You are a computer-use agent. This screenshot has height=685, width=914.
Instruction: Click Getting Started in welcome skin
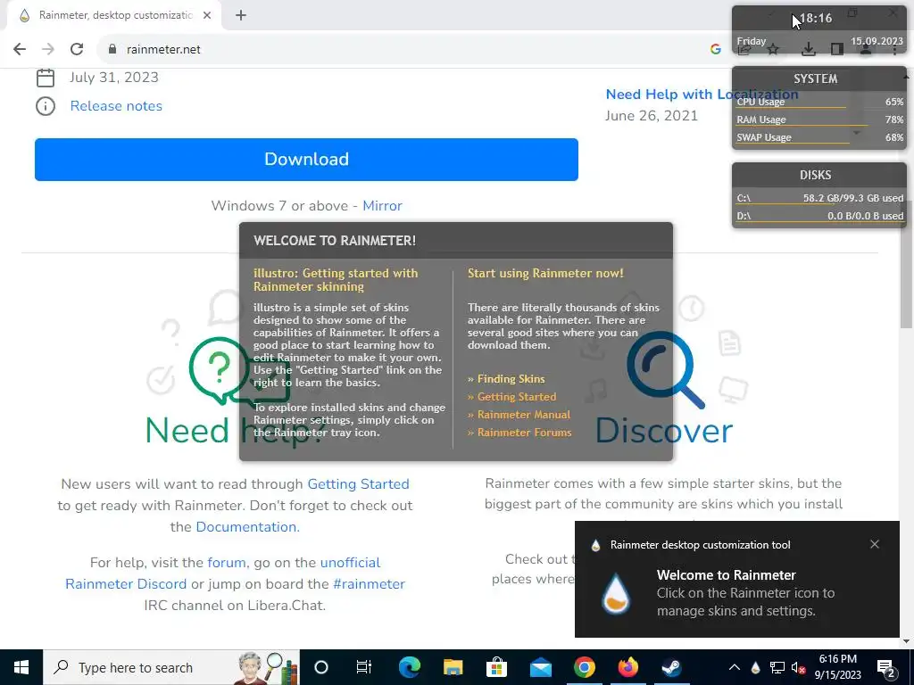[517, 397]
